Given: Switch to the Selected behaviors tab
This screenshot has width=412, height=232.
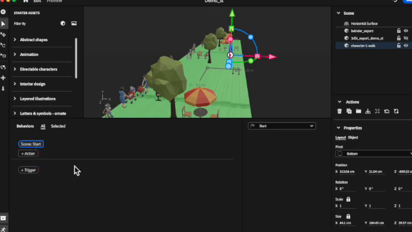Looking at the screenshot, I should click(x=58, y=126).
